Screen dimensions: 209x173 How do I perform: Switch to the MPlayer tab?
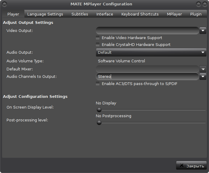pos(174,14)
